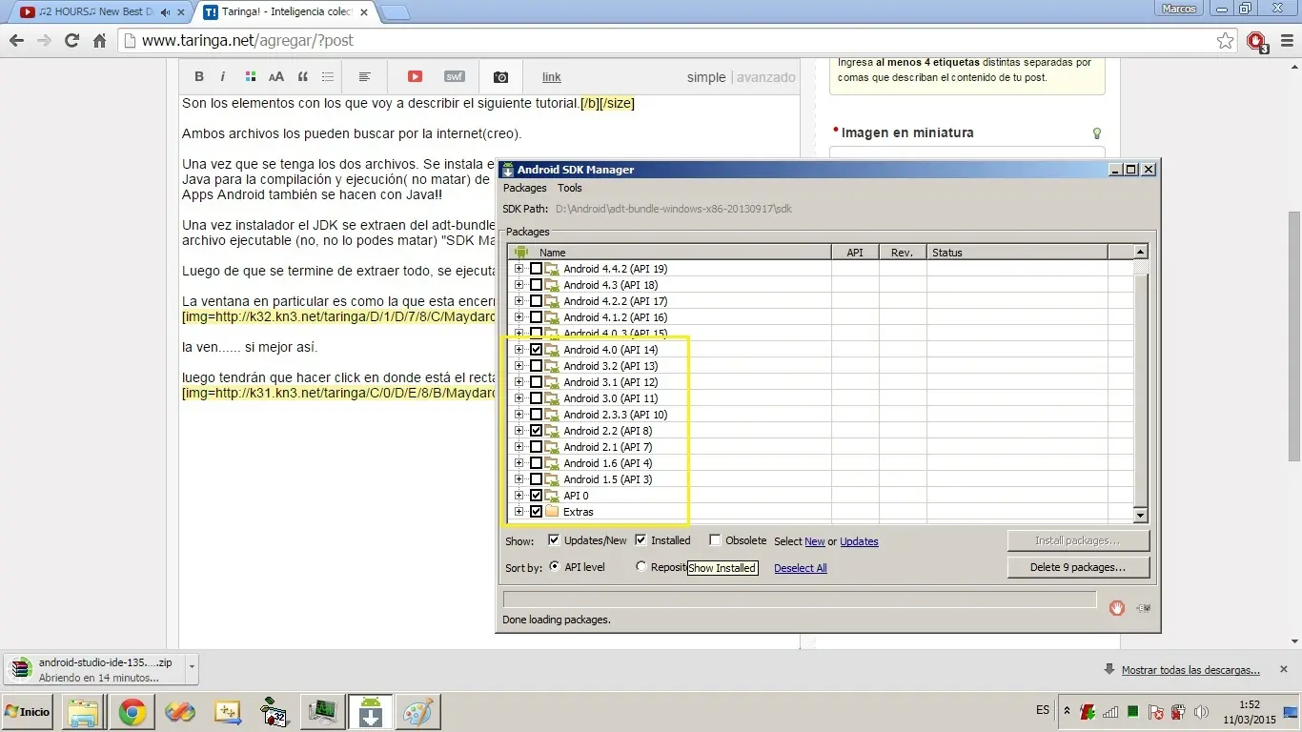The width and height of the screenshot is (1302, 732).
Task: Click the red stop loading icon in SDK Manager
Action: click(1117, 608)
